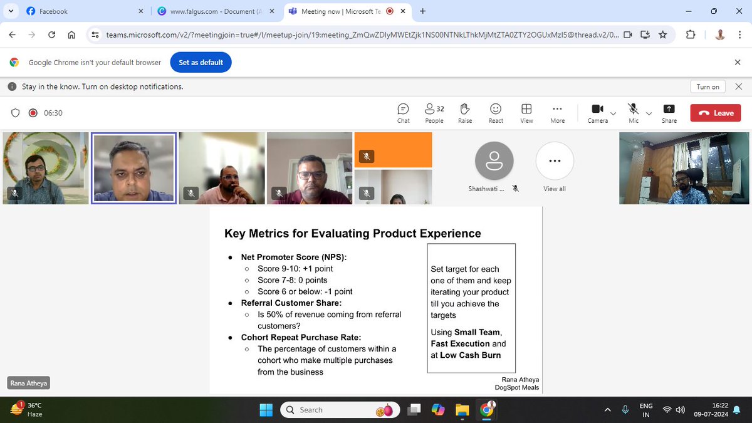This screenshot has width=752, height=423.
Task: Open the View layout options
Action: (526, 113)
